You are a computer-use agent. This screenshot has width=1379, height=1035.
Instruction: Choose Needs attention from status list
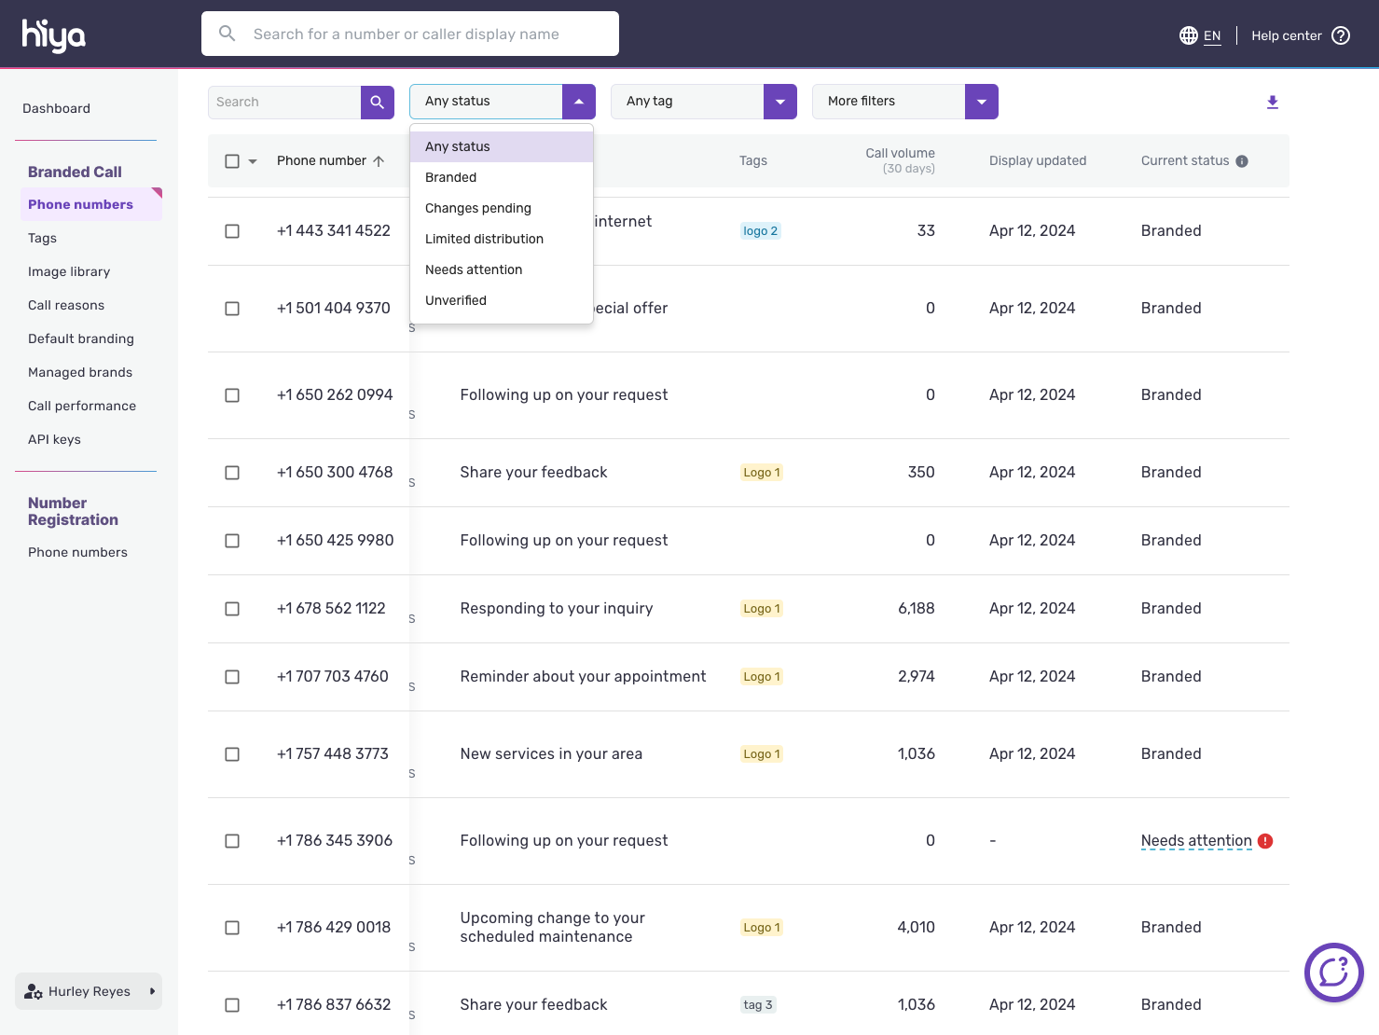pos(474,269)
